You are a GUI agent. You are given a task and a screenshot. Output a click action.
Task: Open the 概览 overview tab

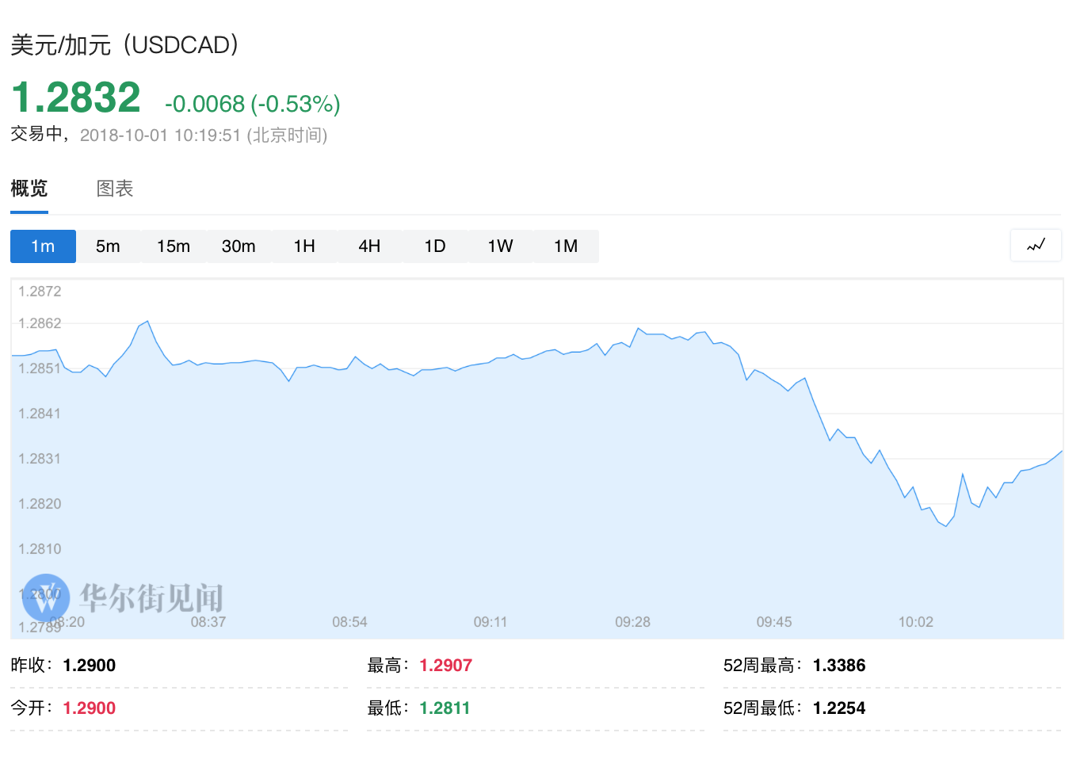coord(29,189)
